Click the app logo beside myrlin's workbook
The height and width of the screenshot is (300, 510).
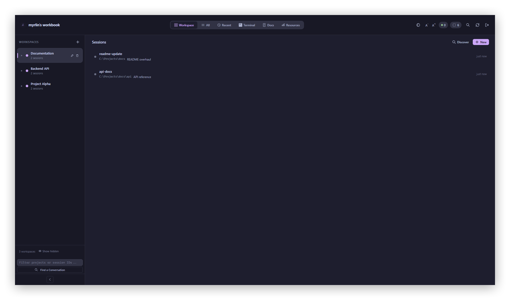[23, 25]
